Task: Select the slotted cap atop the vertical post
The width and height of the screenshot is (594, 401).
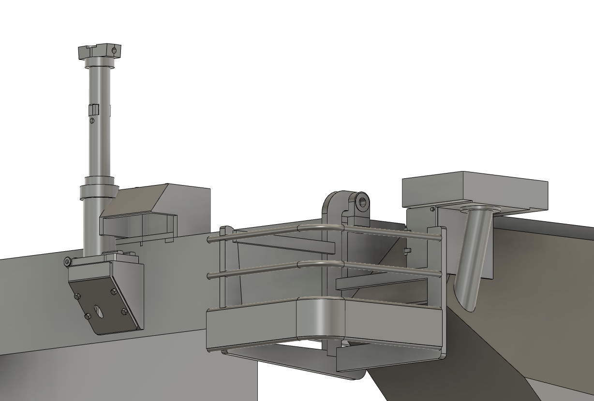Action: click(100, 51)
